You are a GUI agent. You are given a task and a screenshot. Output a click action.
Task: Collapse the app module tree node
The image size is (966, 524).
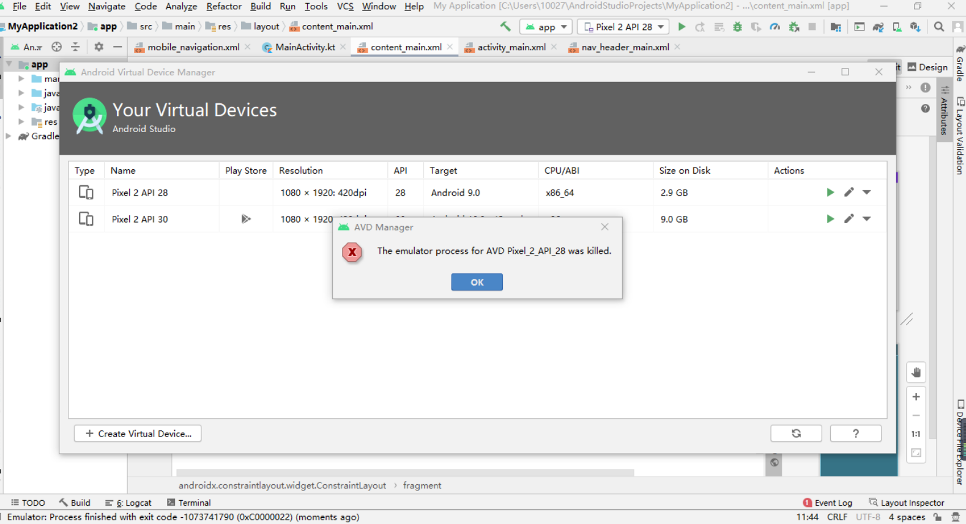click(9, 64)
